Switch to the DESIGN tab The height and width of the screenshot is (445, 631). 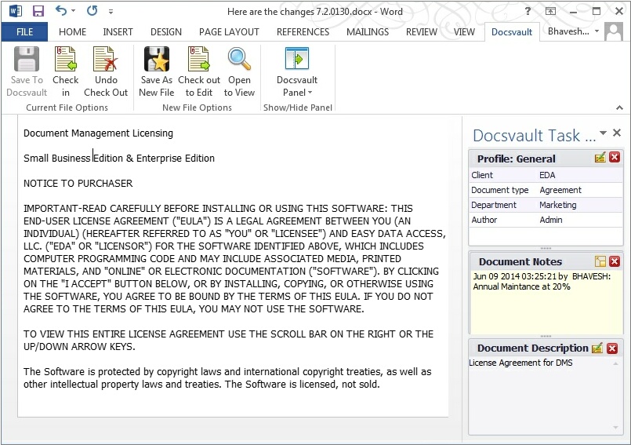point(166,32)
